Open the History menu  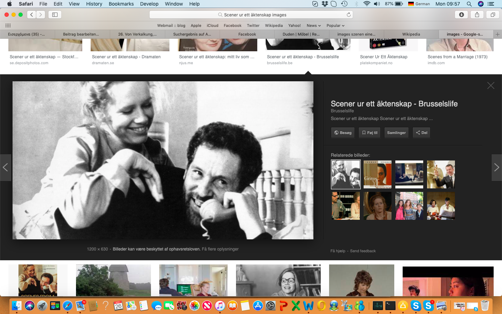(94, 4)
